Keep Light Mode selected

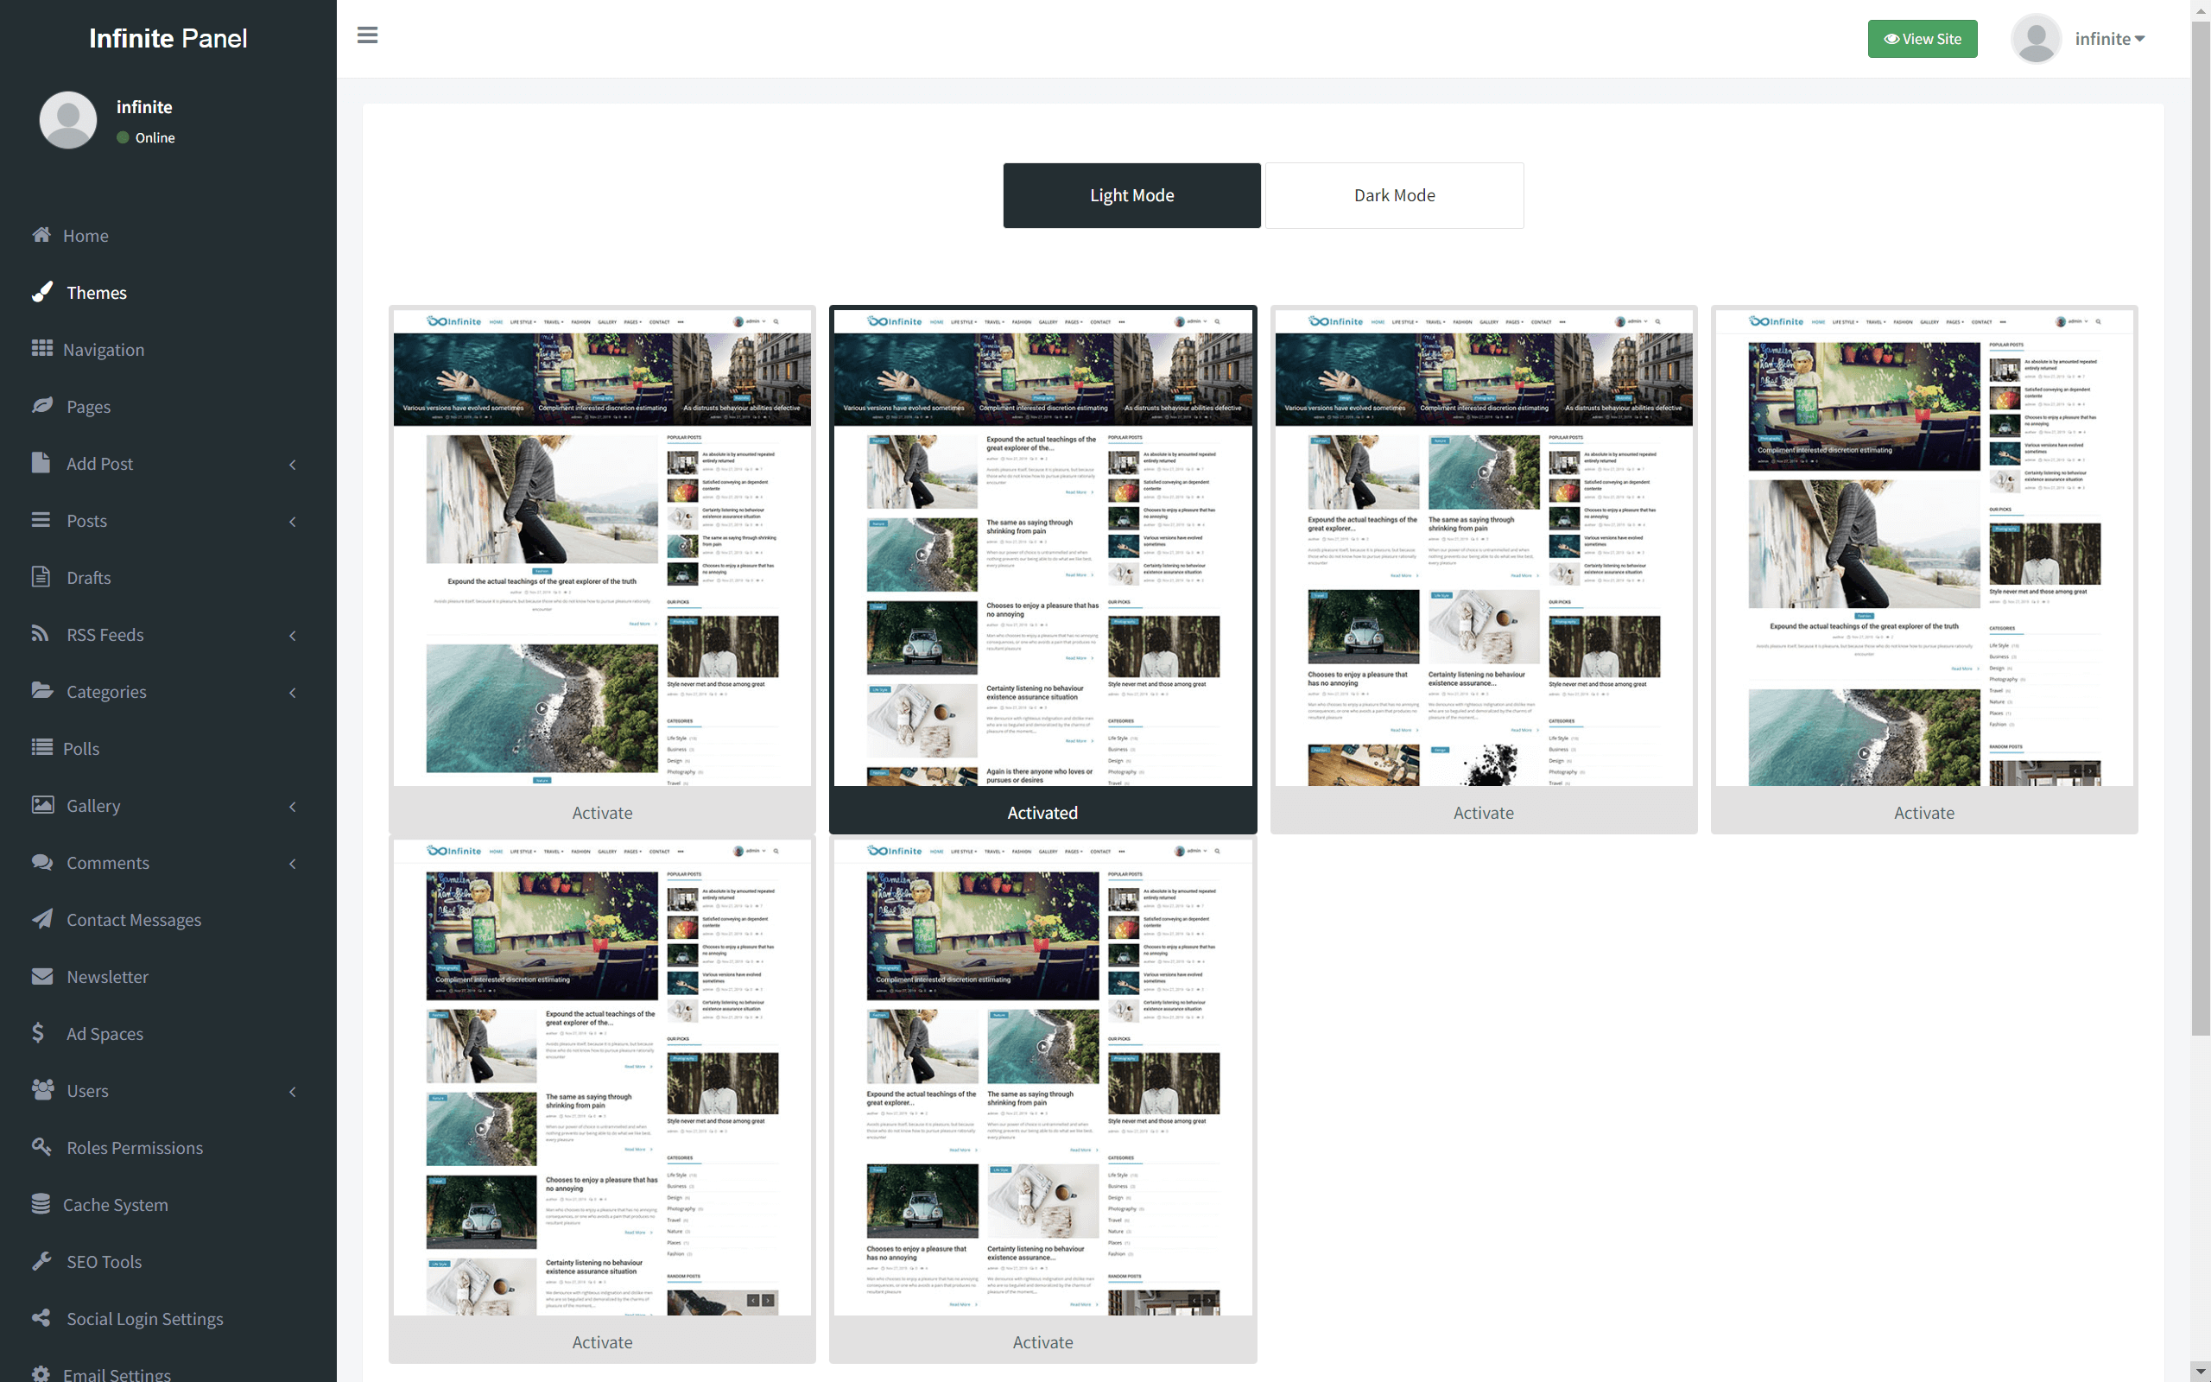pos(1131,194)
